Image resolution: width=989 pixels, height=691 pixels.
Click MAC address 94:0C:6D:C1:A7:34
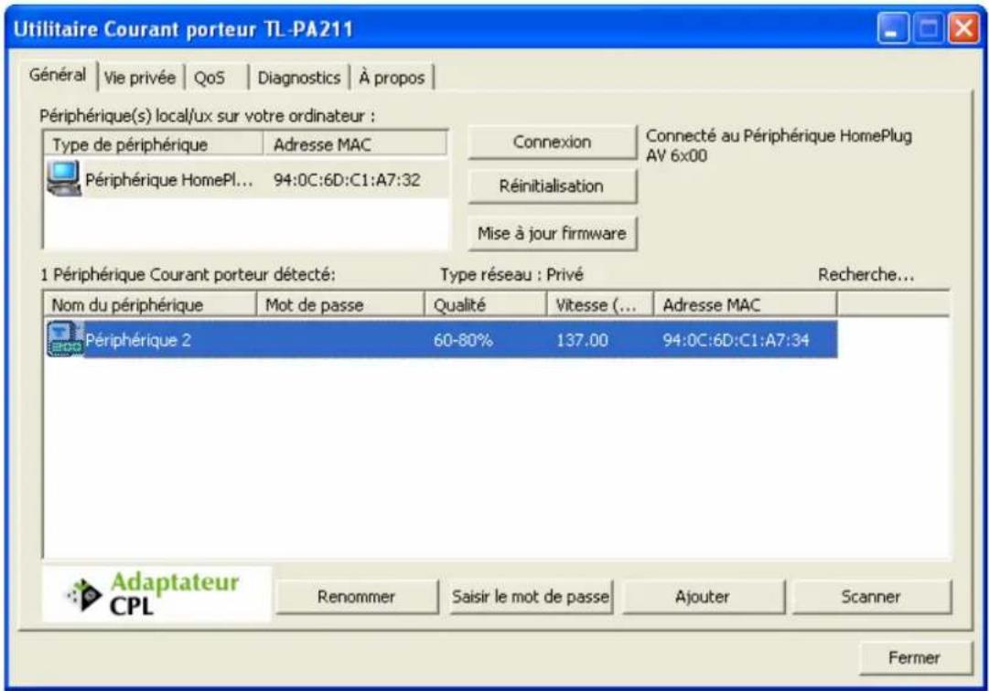coord(736,340)
